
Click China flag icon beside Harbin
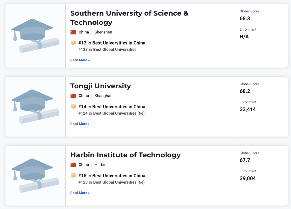click(x=73, y=165)
